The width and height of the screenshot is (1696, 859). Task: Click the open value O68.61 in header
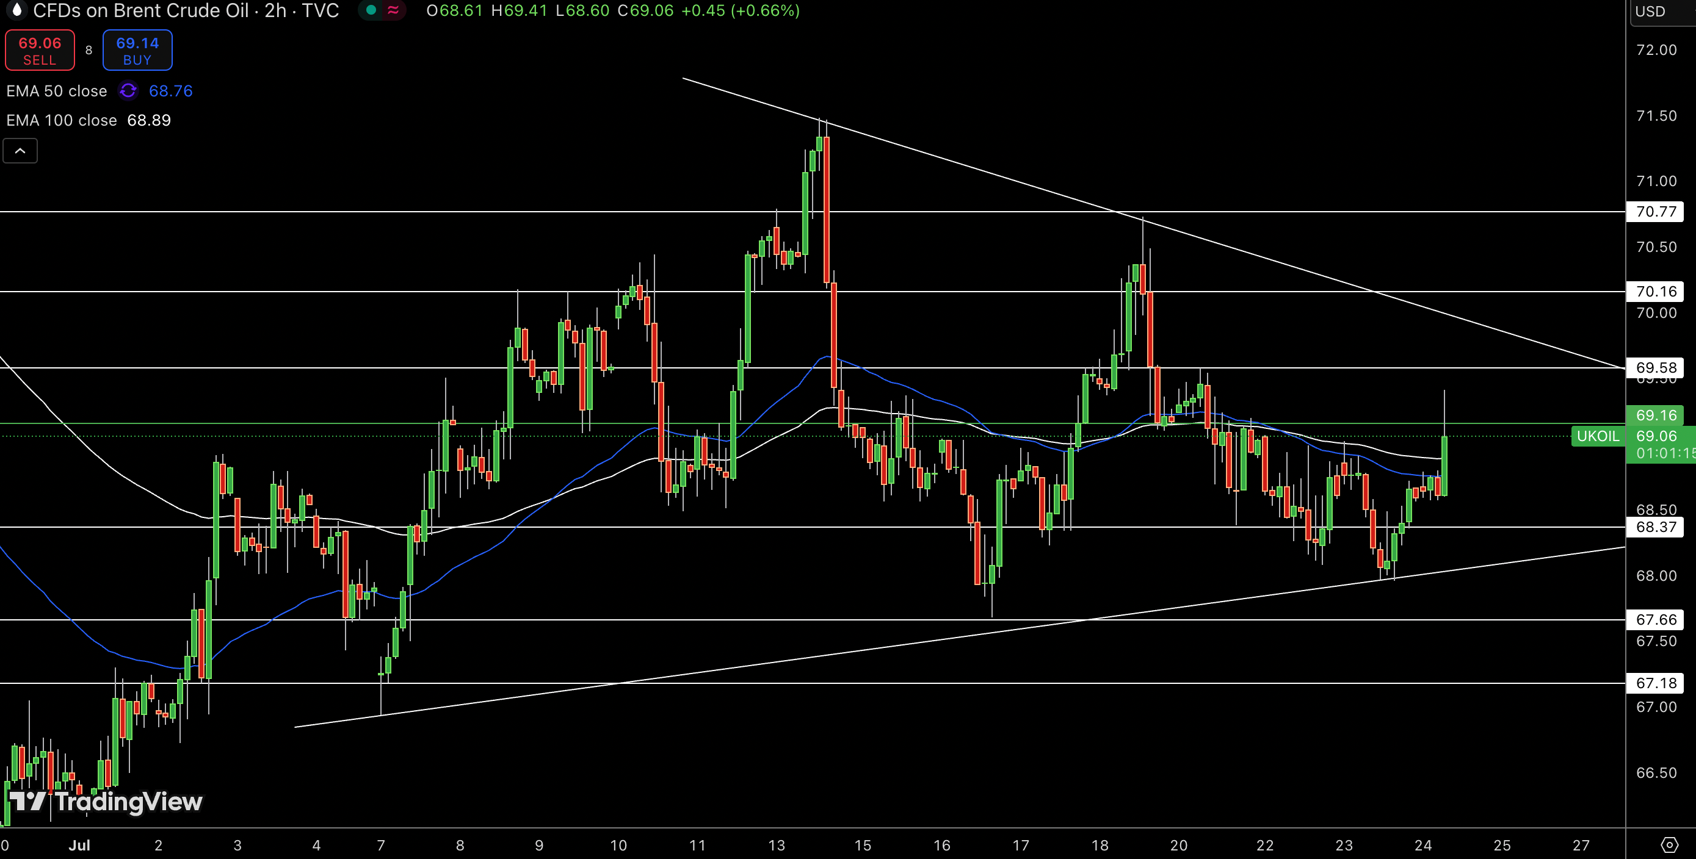454,10
